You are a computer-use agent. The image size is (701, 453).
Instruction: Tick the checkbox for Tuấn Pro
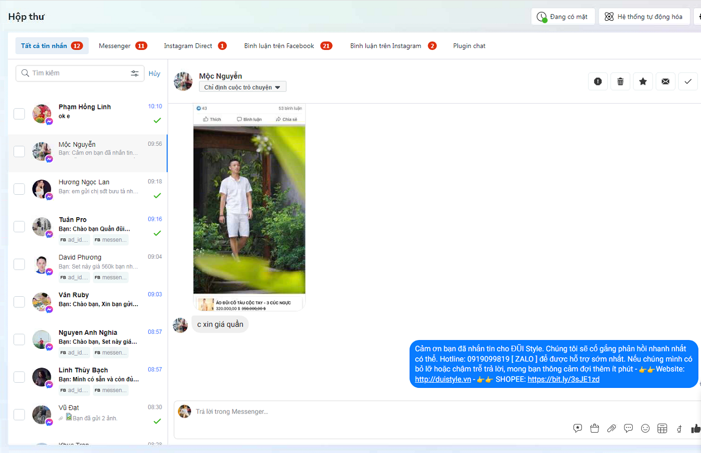point(19,227)
